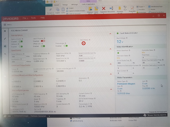Click Propriétés icon in Explorer ribbon
170x127 pixels.
(132, 8)
